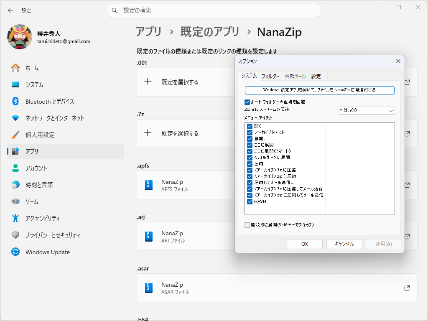Switch to the フォルダー tab
The height and width of the screenshot is (321, 428).
(270, 76)
